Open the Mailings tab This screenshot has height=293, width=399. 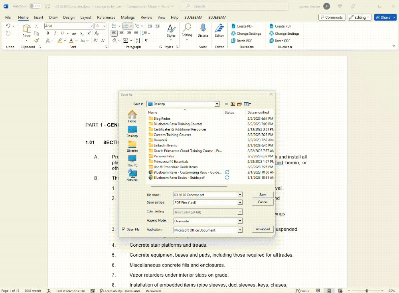pyautogui.click(x=128, y=17)
